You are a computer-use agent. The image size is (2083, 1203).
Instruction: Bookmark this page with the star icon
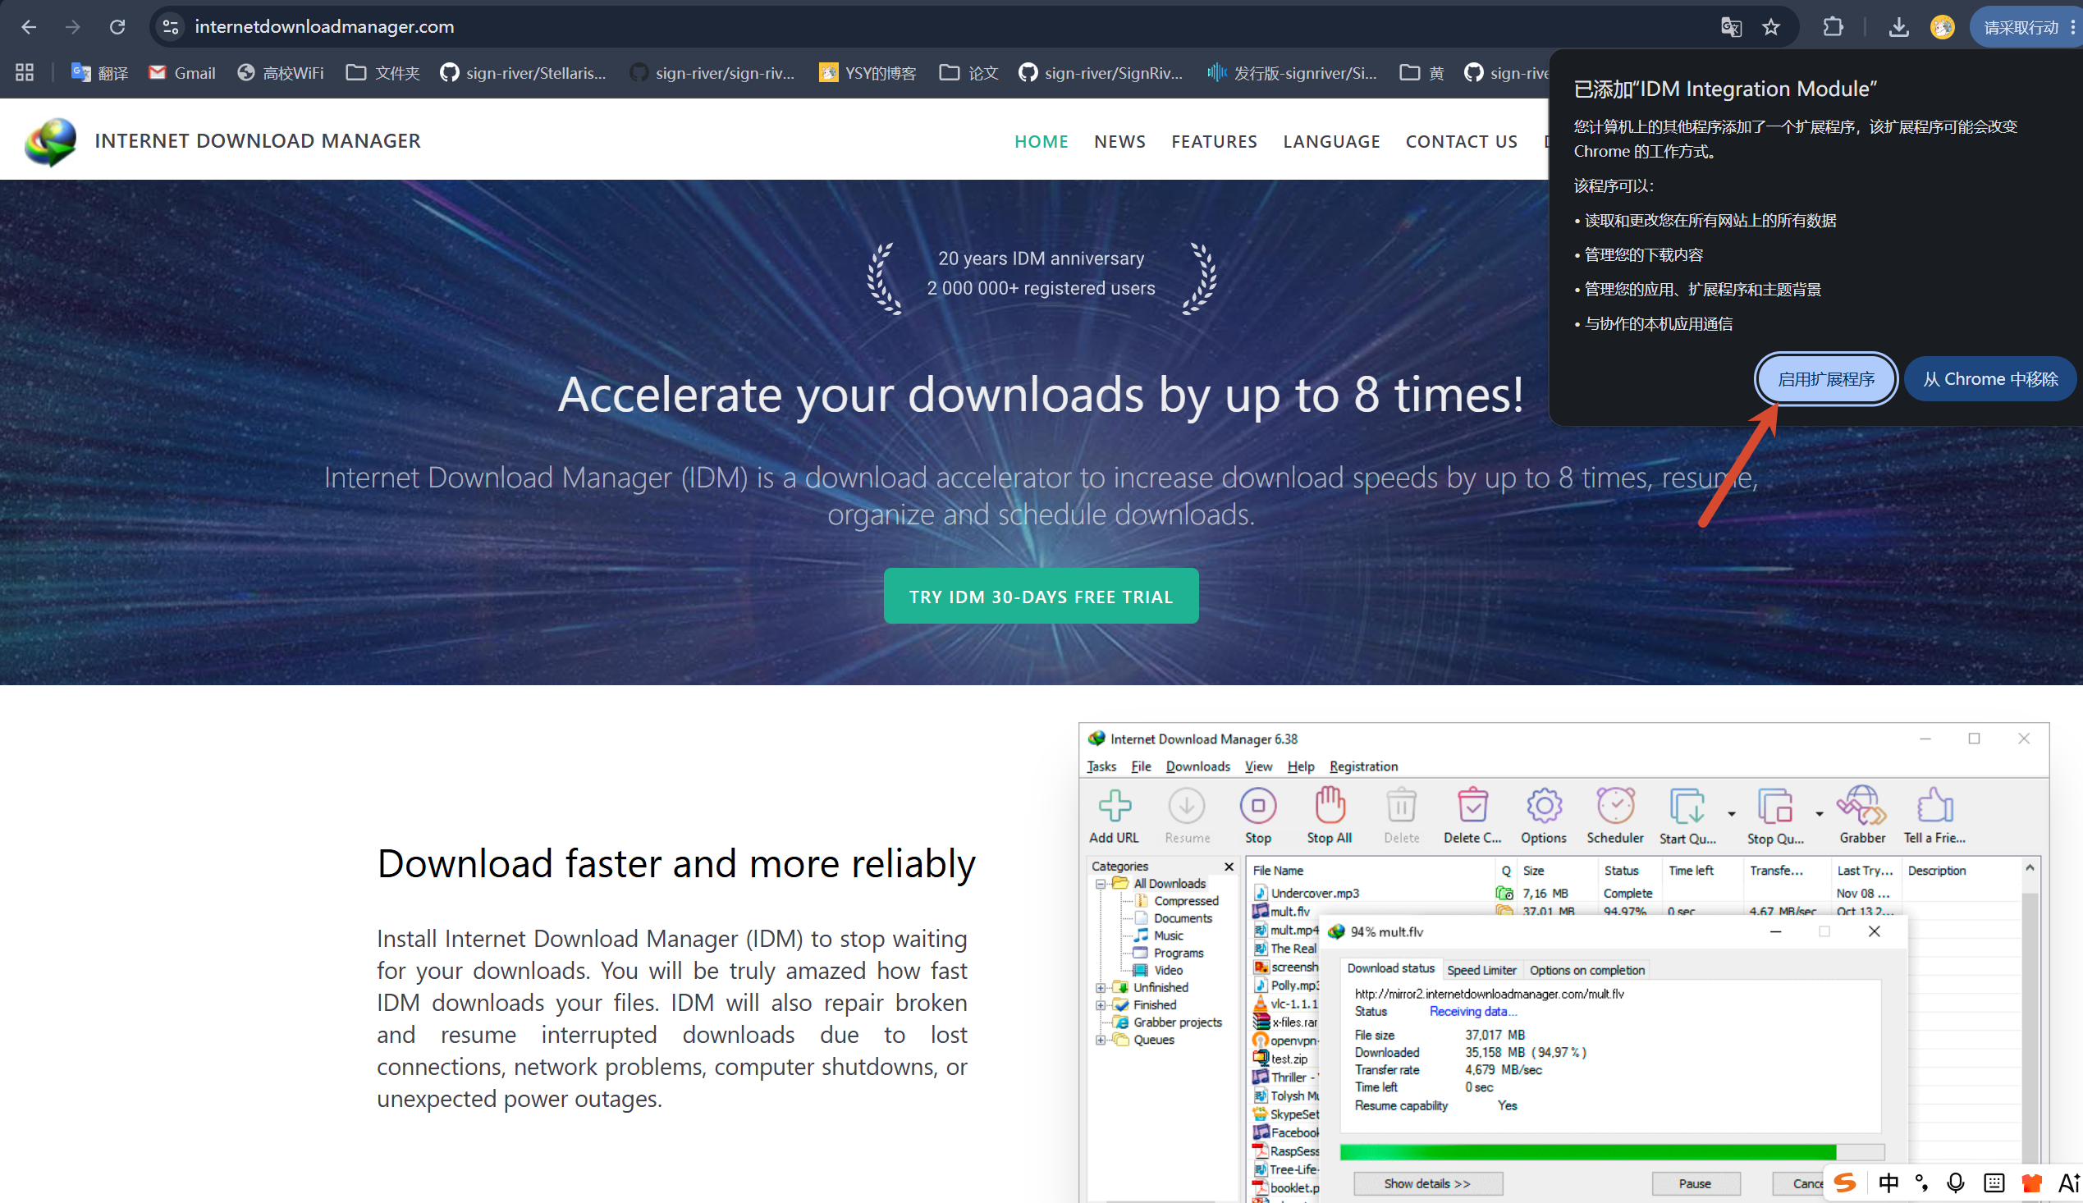[1770, 26]
